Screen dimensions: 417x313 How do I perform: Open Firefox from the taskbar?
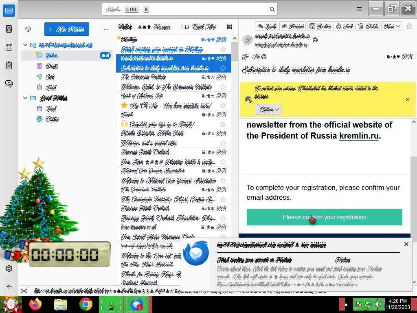[36, 304]
